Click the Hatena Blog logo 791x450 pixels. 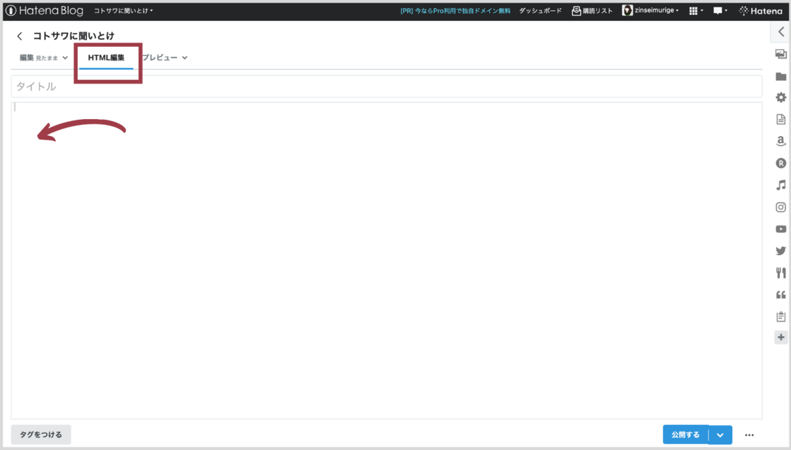tap(44, 11)
